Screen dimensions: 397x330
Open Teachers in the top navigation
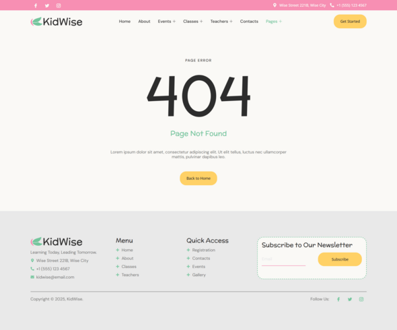[219, 22]
